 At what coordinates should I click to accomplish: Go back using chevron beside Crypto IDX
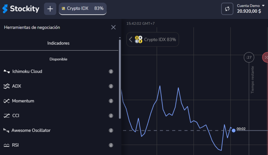[x=131, y=40]
